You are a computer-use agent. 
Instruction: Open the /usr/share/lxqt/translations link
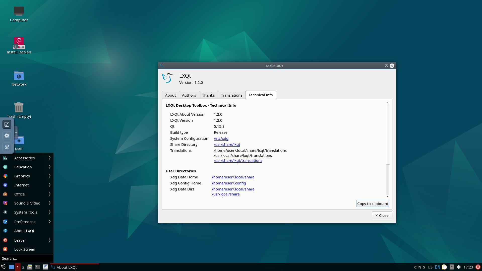(x=238, y=160)
